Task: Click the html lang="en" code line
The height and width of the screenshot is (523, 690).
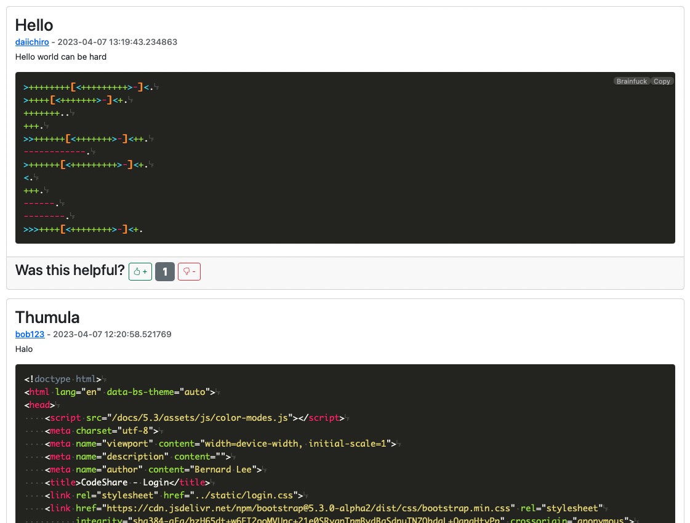Action: click(119, 391)
